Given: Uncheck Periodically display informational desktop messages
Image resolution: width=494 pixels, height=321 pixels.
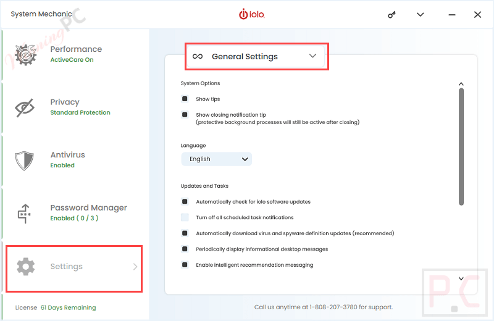Looking at the screenshot, I should click(x=185, y=249).
